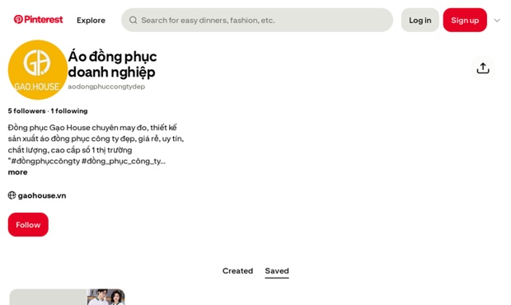The width and height of the screenshot is (511, 305).
Task: Click the search magnifier icon
Action: point(133,21)
